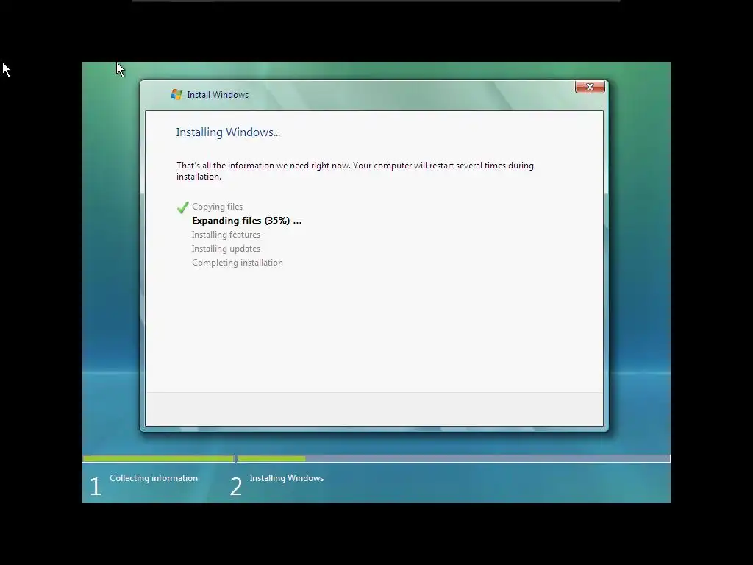Click the Windows flag logo in title bar
This screenshot has width=753, height=565.
coord(176,95)
